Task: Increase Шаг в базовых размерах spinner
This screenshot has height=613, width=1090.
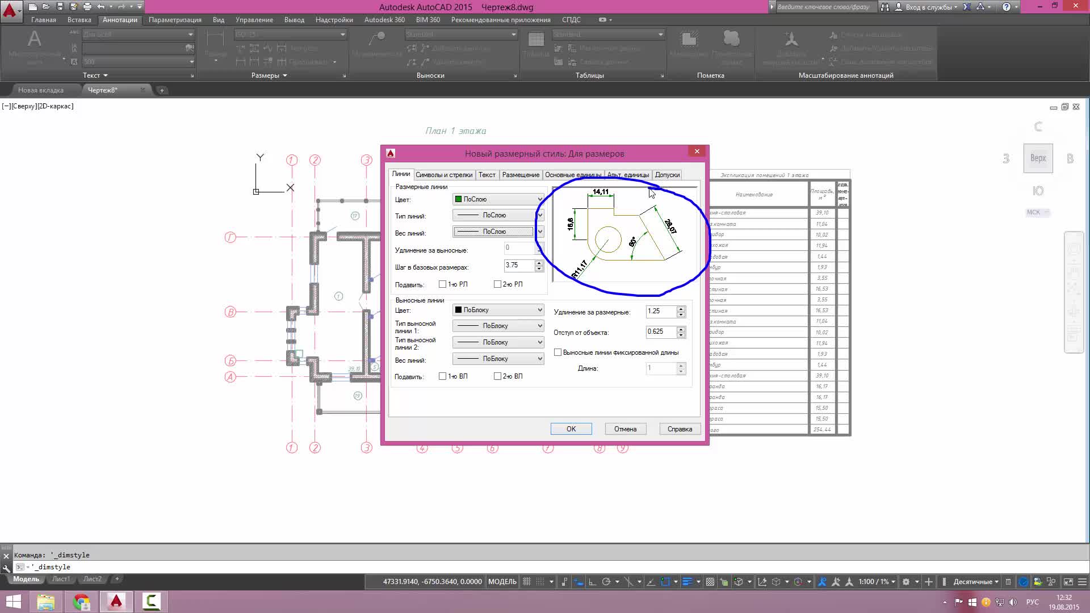Action: 539,263
